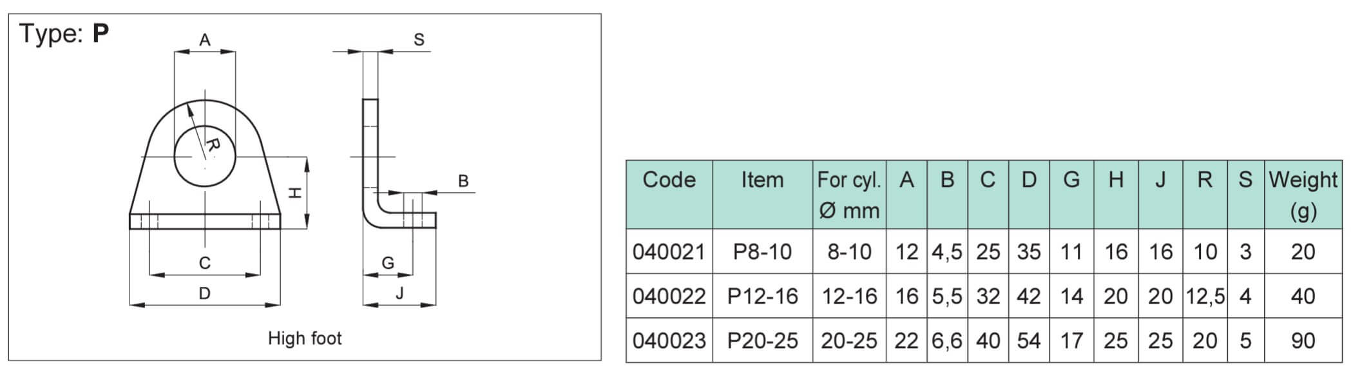Click the dimension label H in drawing
The image size is (1351, 372).
click(294, 192)
